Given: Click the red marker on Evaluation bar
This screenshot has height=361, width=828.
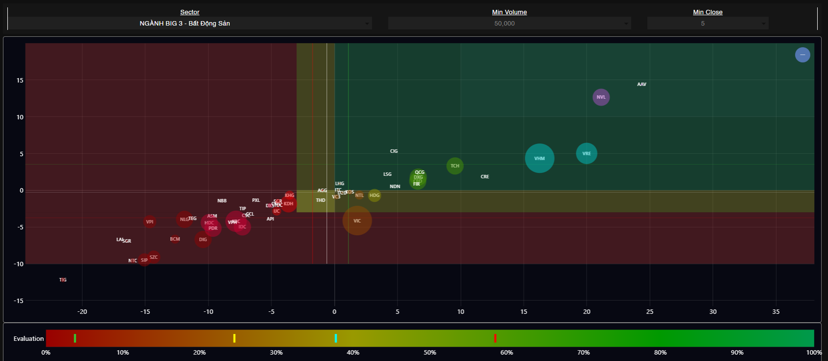Looking at the screenshot, I should [x=495, y=338].
